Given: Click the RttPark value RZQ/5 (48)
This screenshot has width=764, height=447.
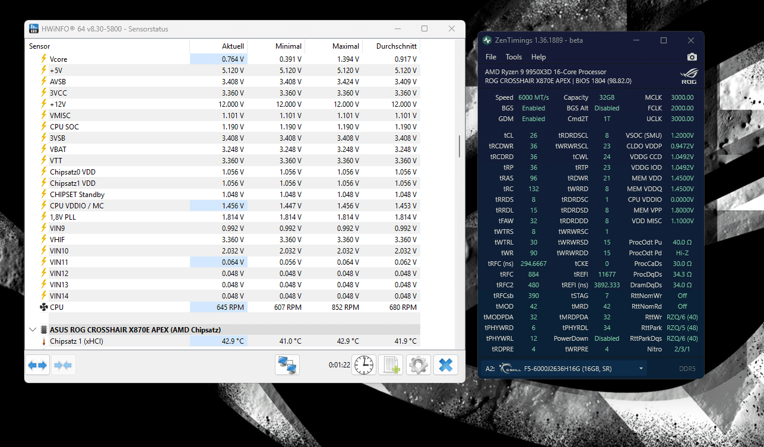Looking at the screenshot, I should 682,328.
